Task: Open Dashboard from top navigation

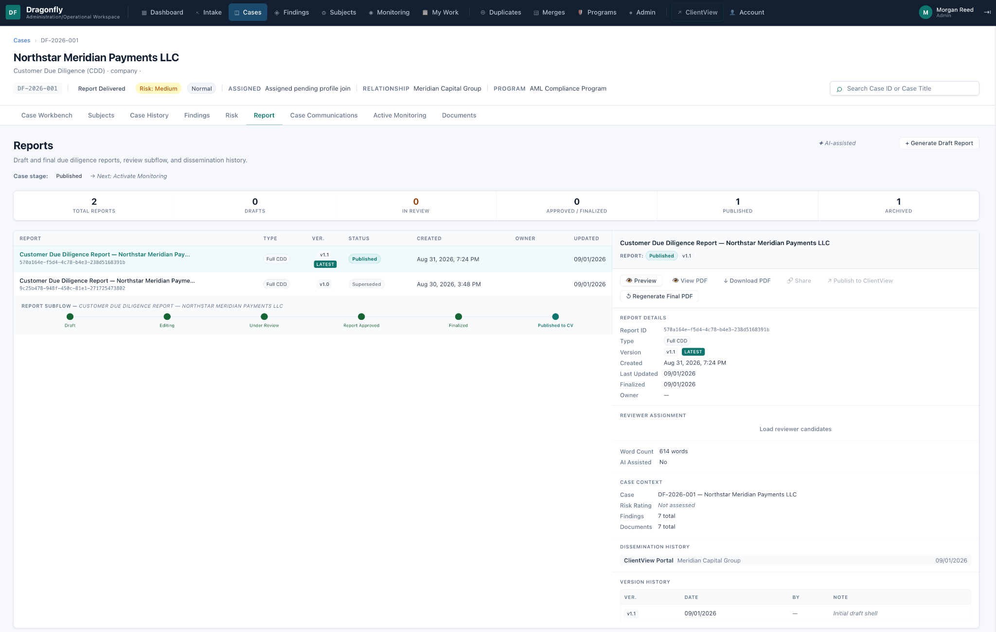Action: click(x=162, y=12)
